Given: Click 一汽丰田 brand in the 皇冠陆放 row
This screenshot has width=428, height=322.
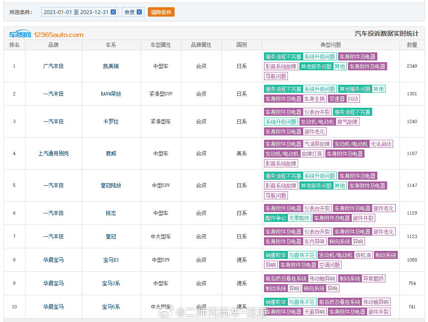Looking at the screenshot, I should (x=54, y=185).
